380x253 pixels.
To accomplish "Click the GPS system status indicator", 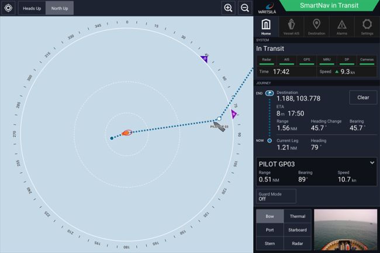I will (x=306, y=61).
